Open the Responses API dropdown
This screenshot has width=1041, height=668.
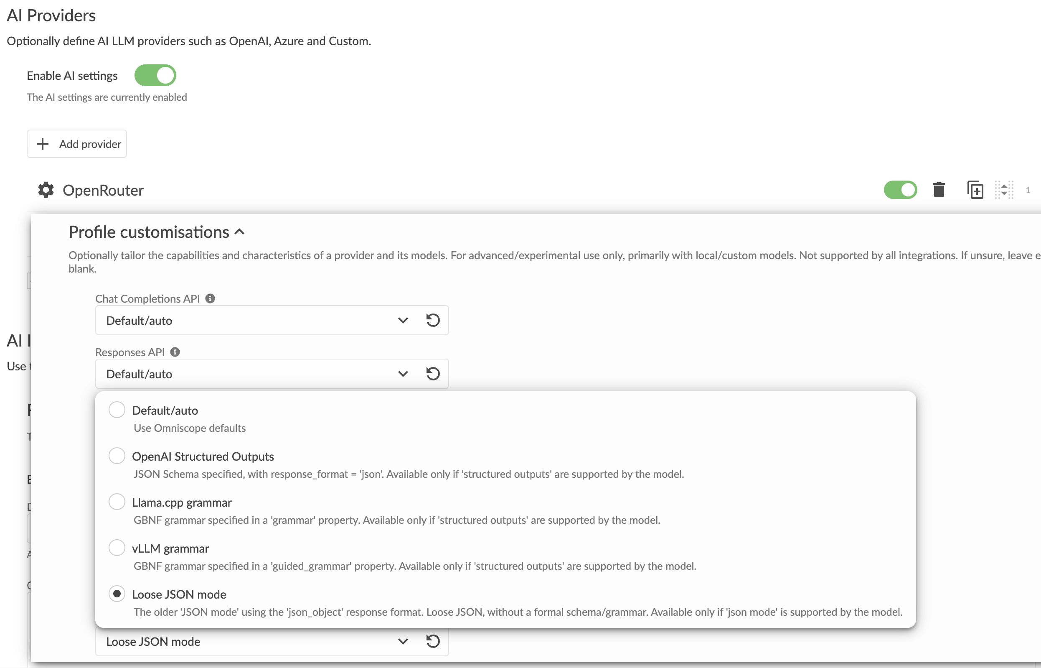click(251, 373)
